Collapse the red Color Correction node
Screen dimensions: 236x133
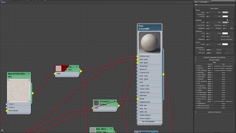[77, 66]
